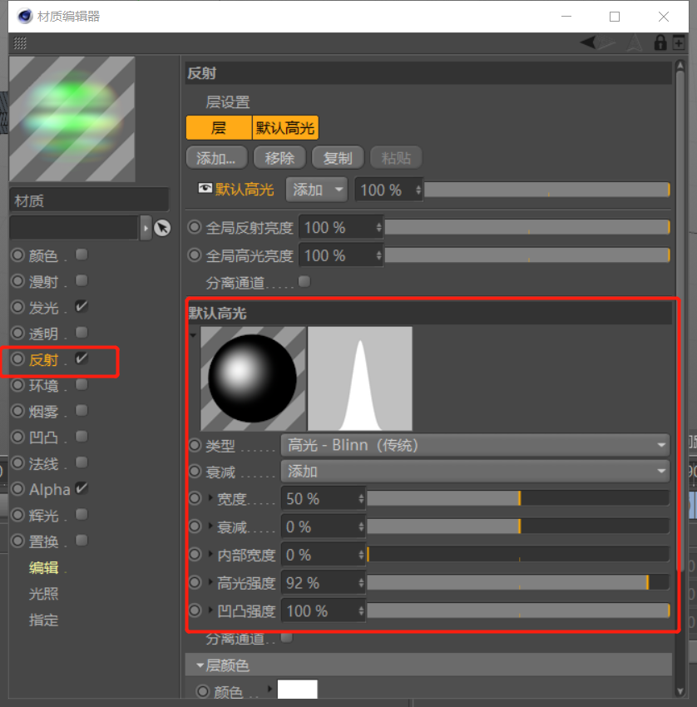Click the 复制 button
The height and width of the screenshot is (707, 697).
338,158
